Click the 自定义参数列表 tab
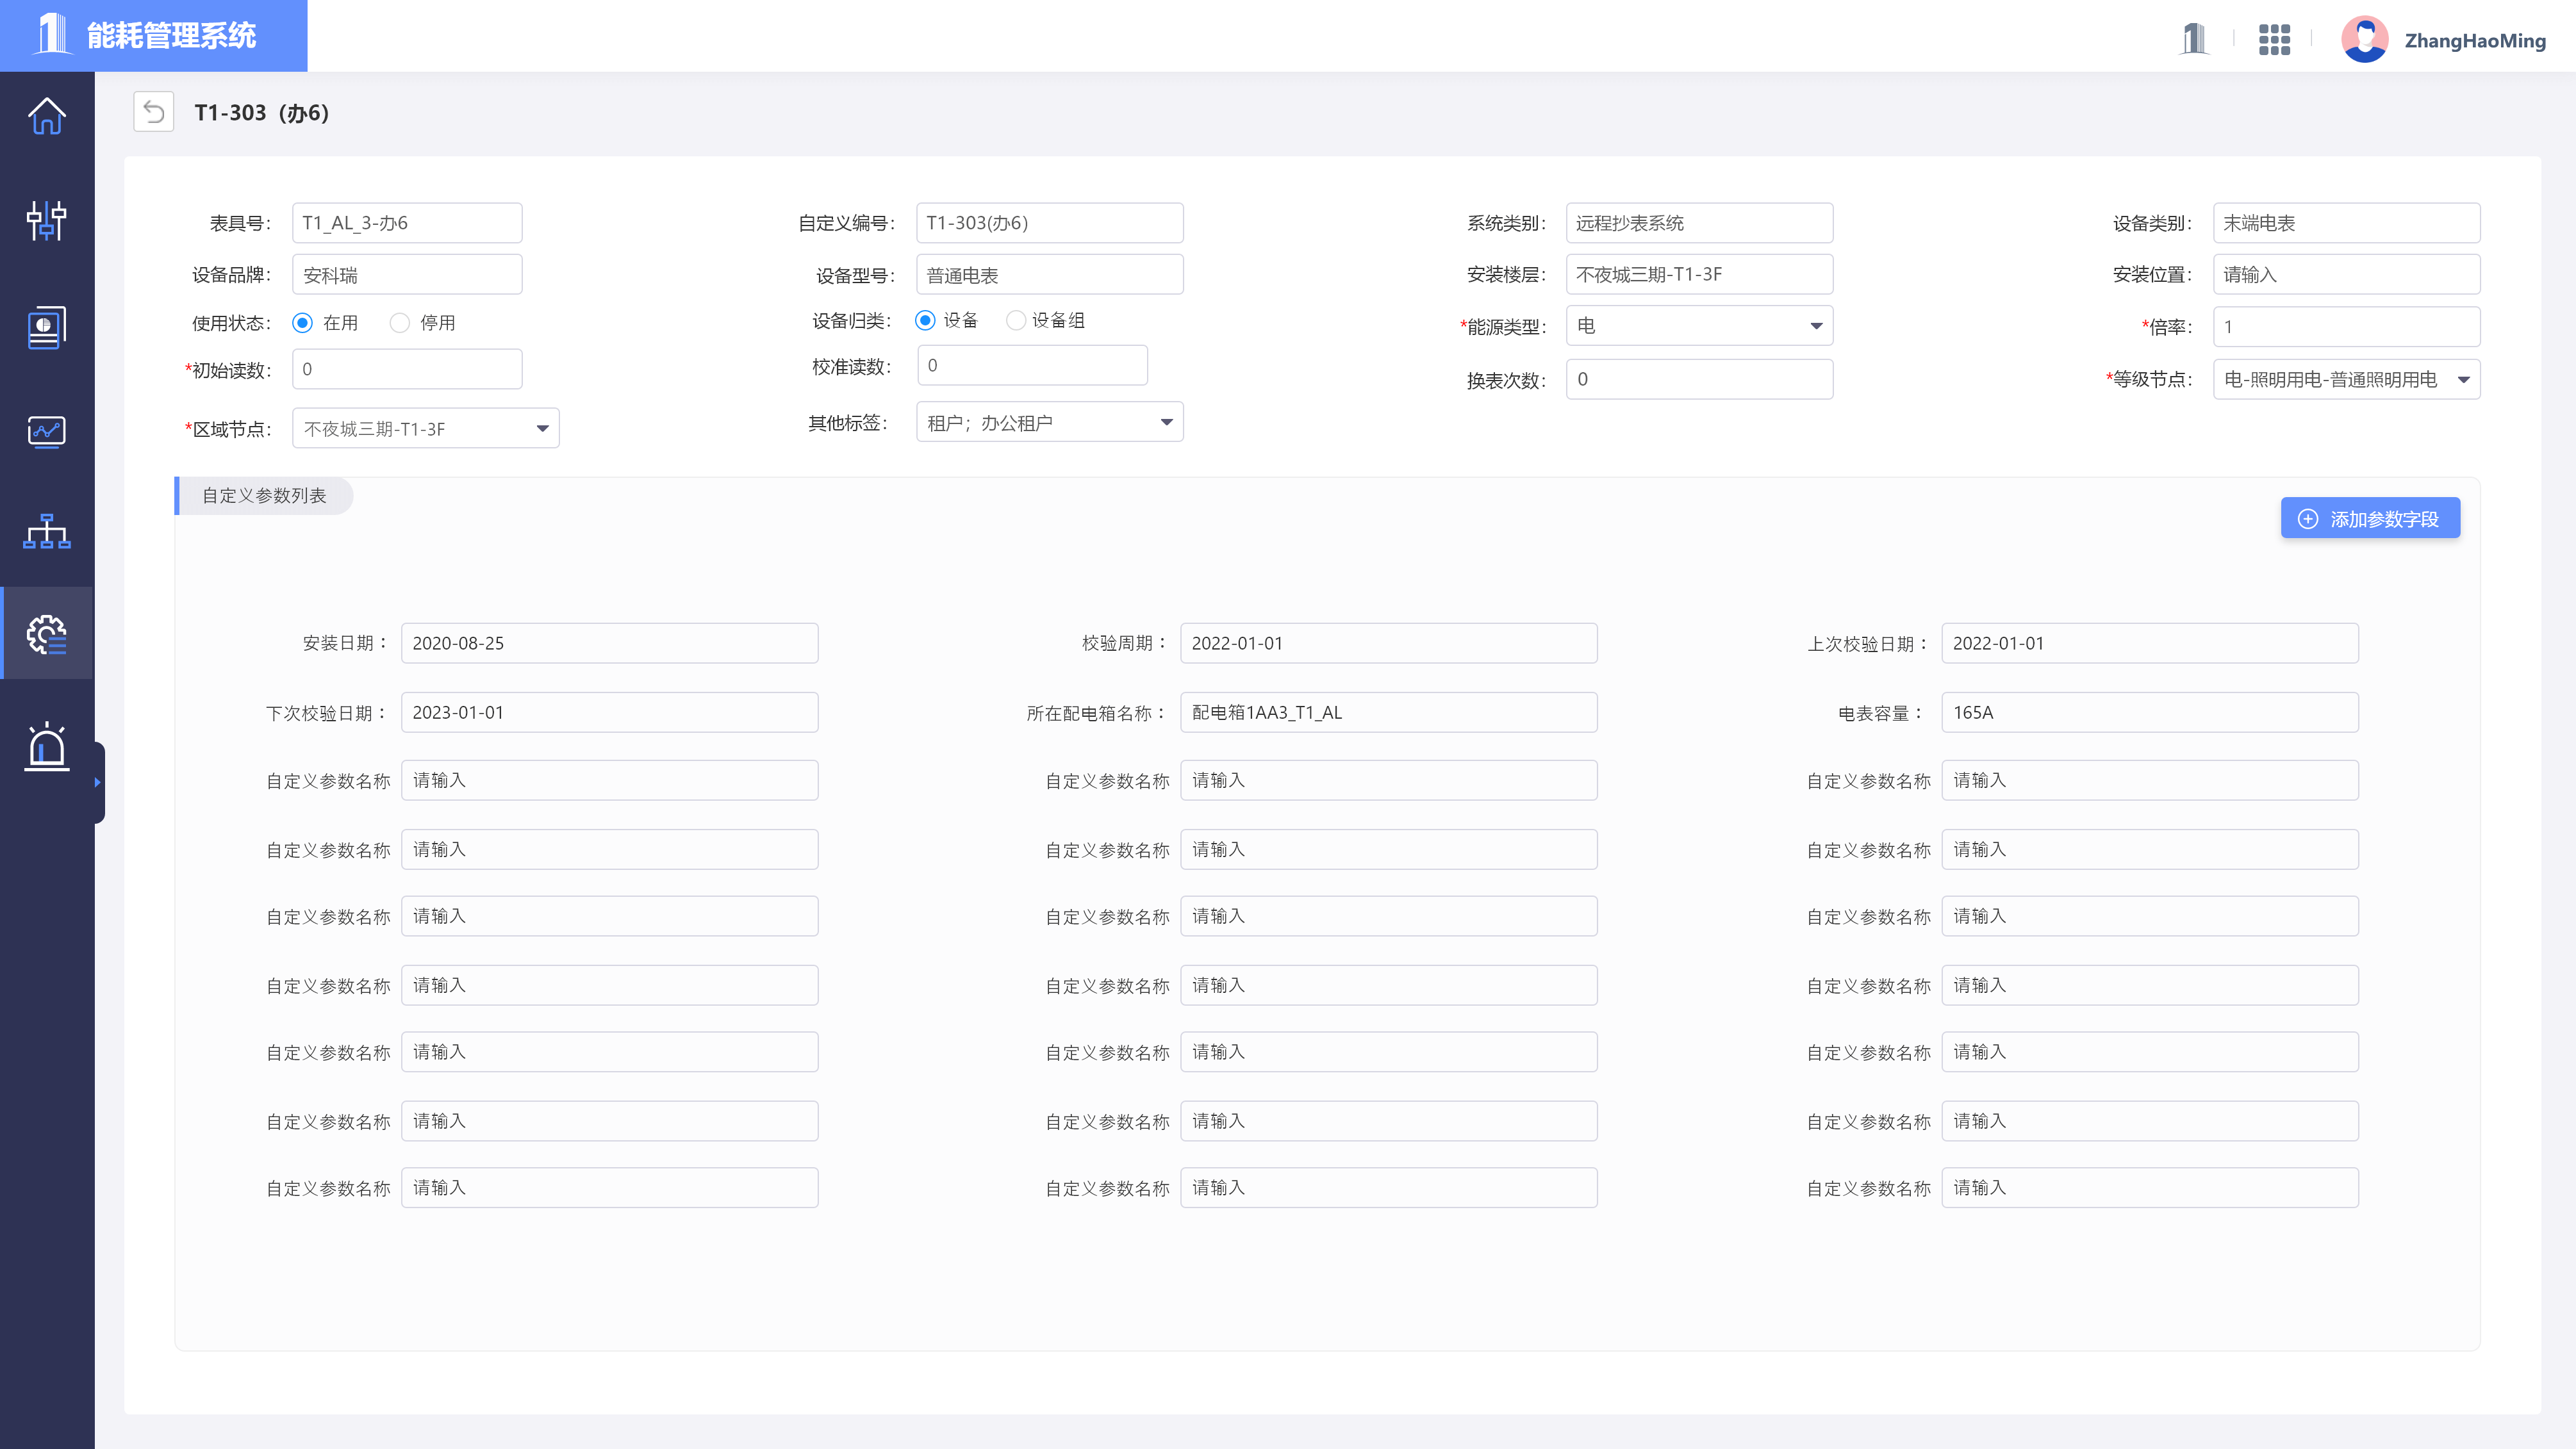This screenshot has height=1449, width=2576. (x=263, y=495)
